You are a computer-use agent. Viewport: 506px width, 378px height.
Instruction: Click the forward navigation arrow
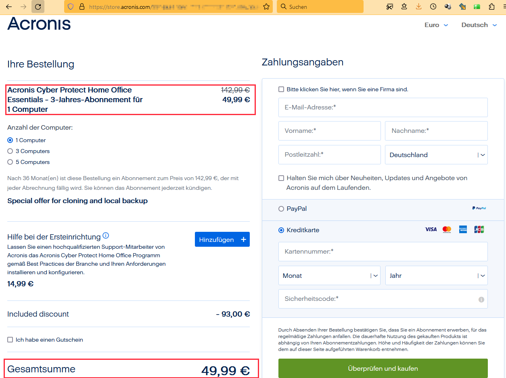coord(23,6)
